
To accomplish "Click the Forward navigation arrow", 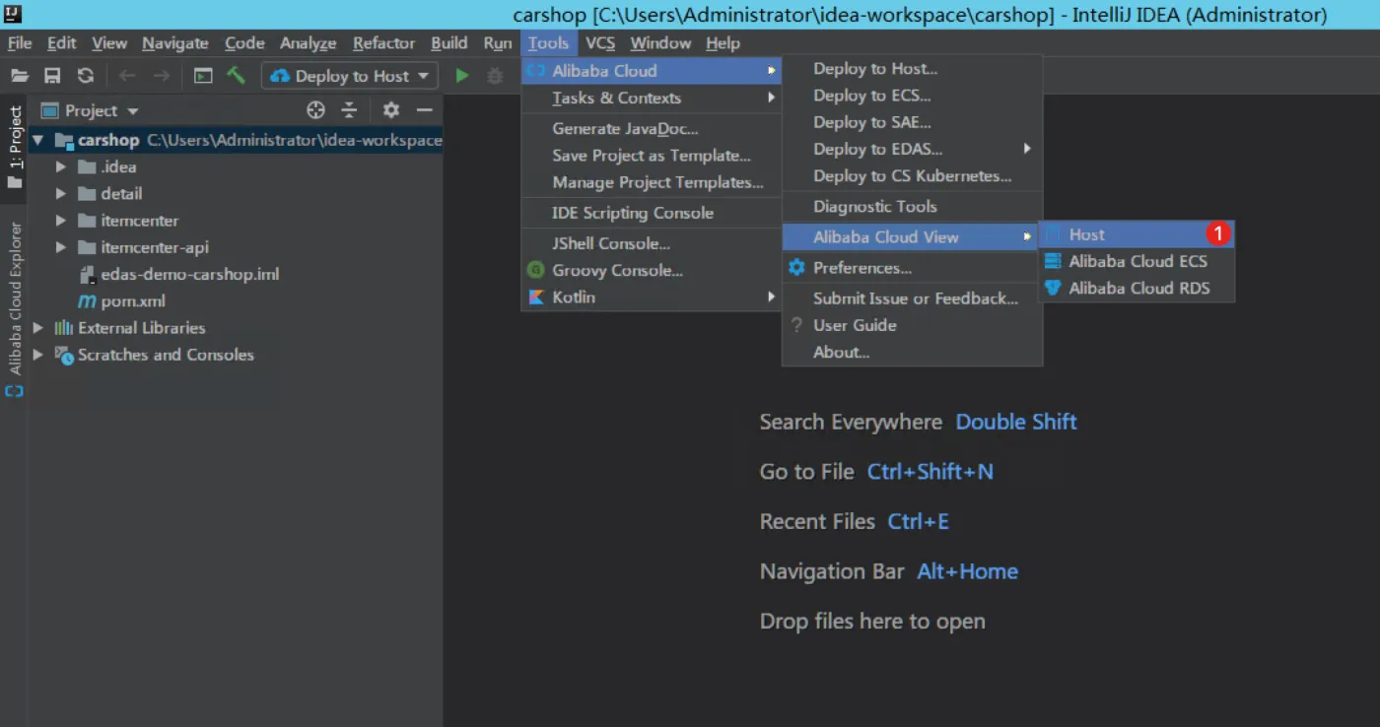I will (x=162, y=76).
